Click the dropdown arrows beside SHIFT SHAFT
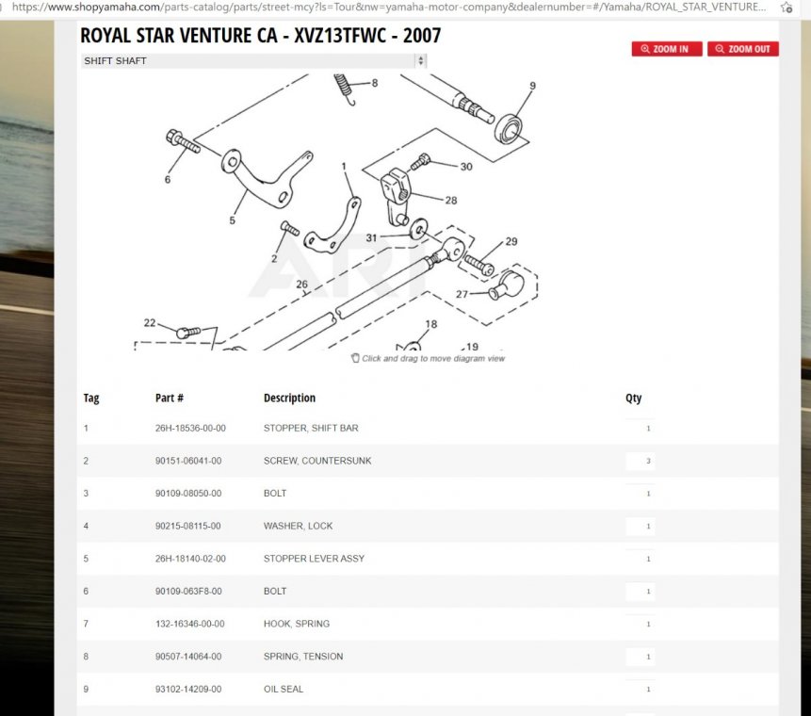 coord(420,61)
